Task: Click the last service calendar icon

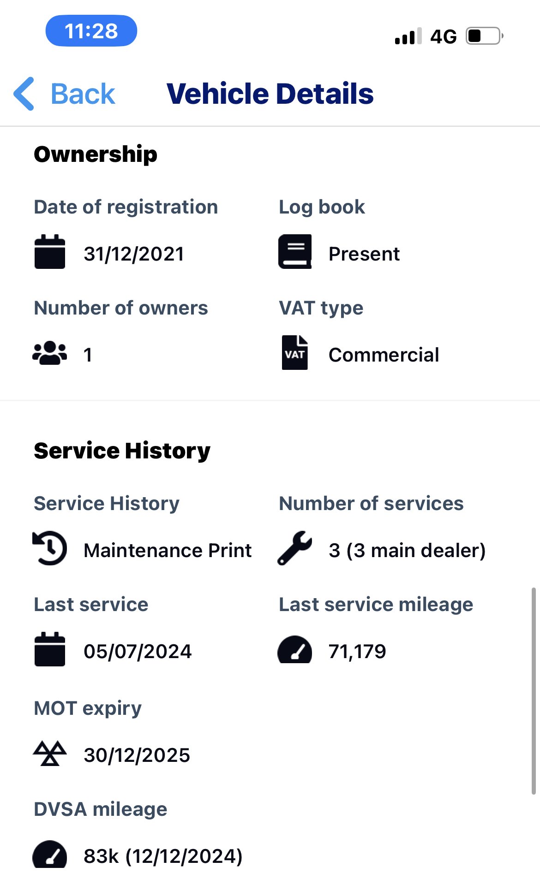Action: [x=50, y=649]
